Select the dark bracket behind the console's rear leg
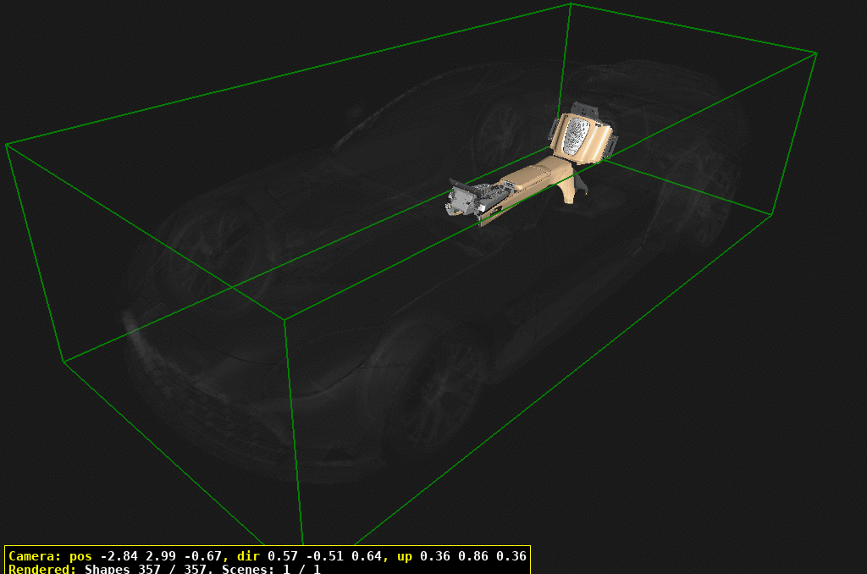The image size is (867, 574). click(580, 188)
